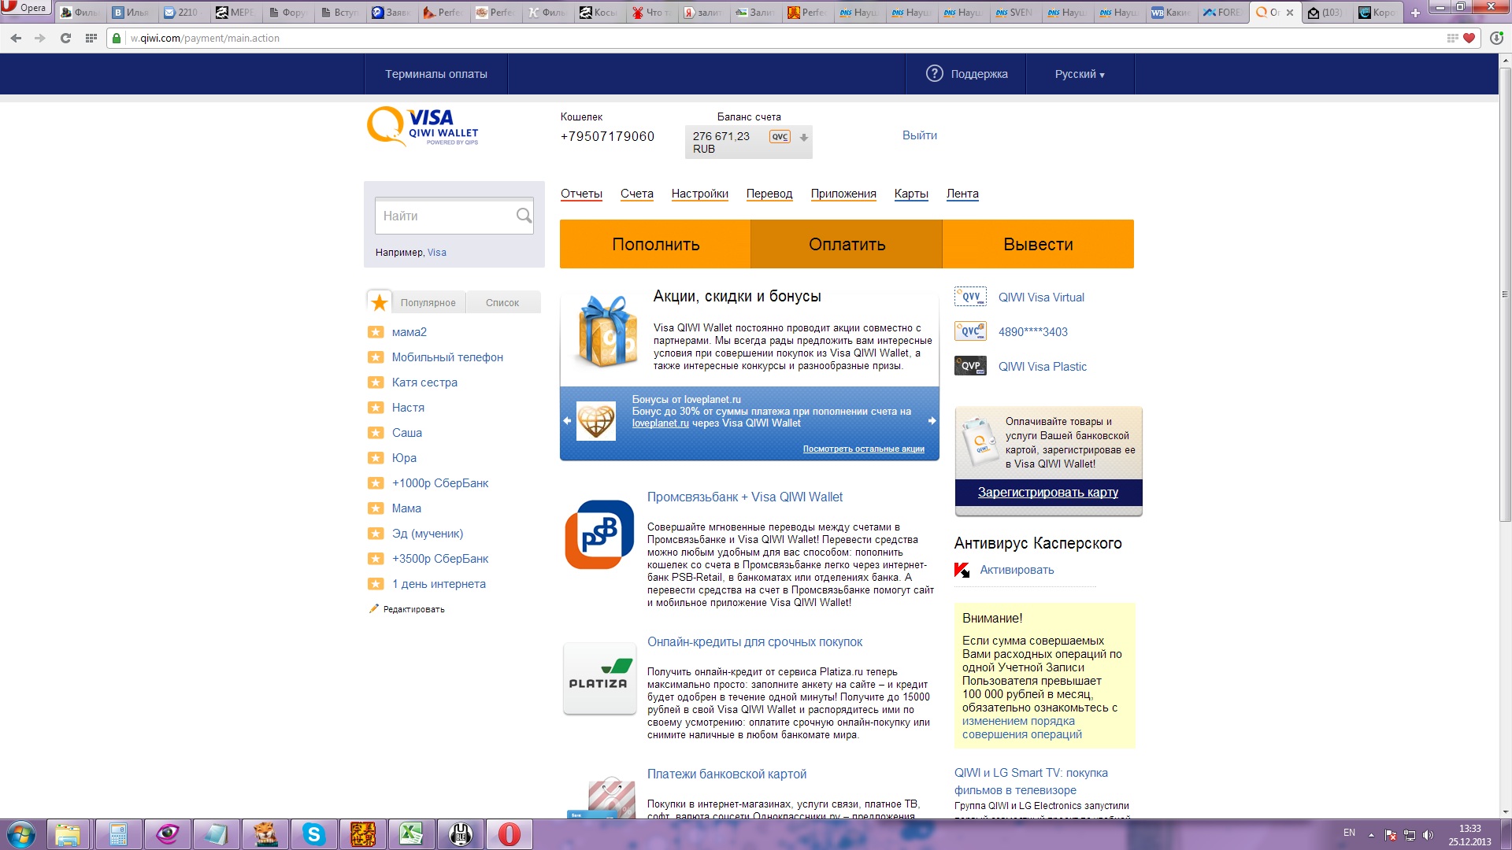Click star icon next to 'Катя сестра'
This screenshot has height=850, width=1512.
[x=376, y=382]
